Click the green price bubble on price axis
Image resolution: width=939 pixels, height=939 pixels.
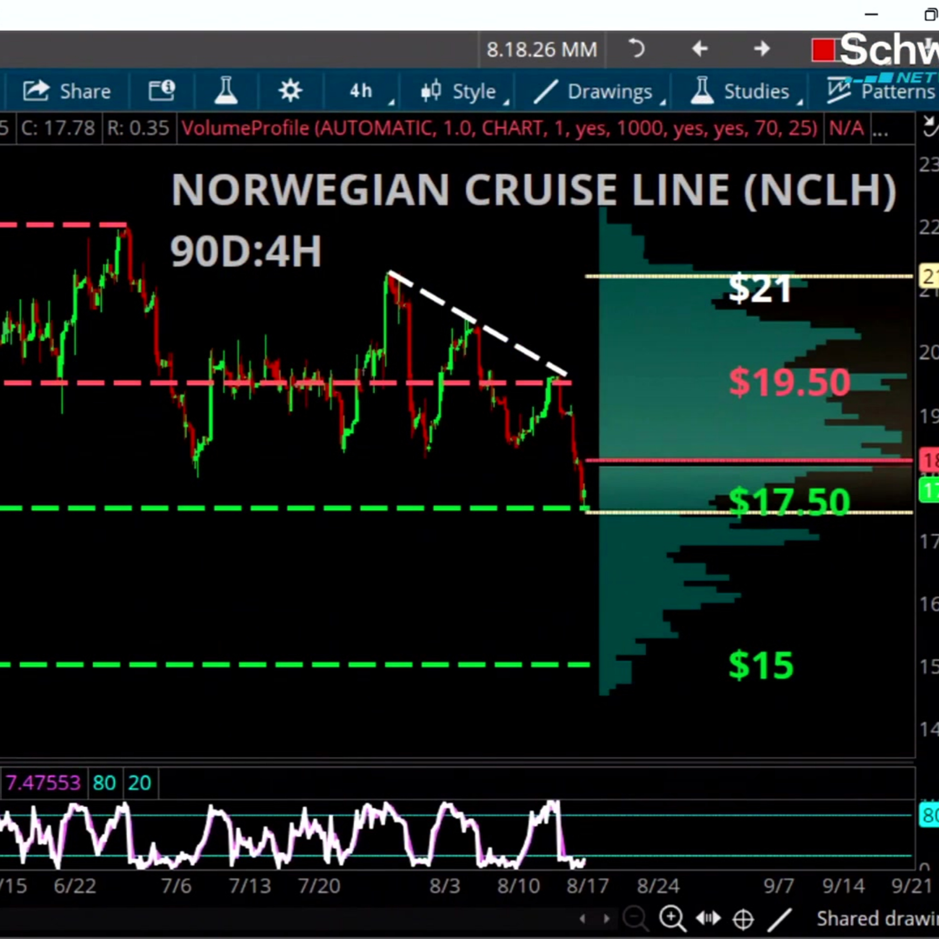[928, 490]
